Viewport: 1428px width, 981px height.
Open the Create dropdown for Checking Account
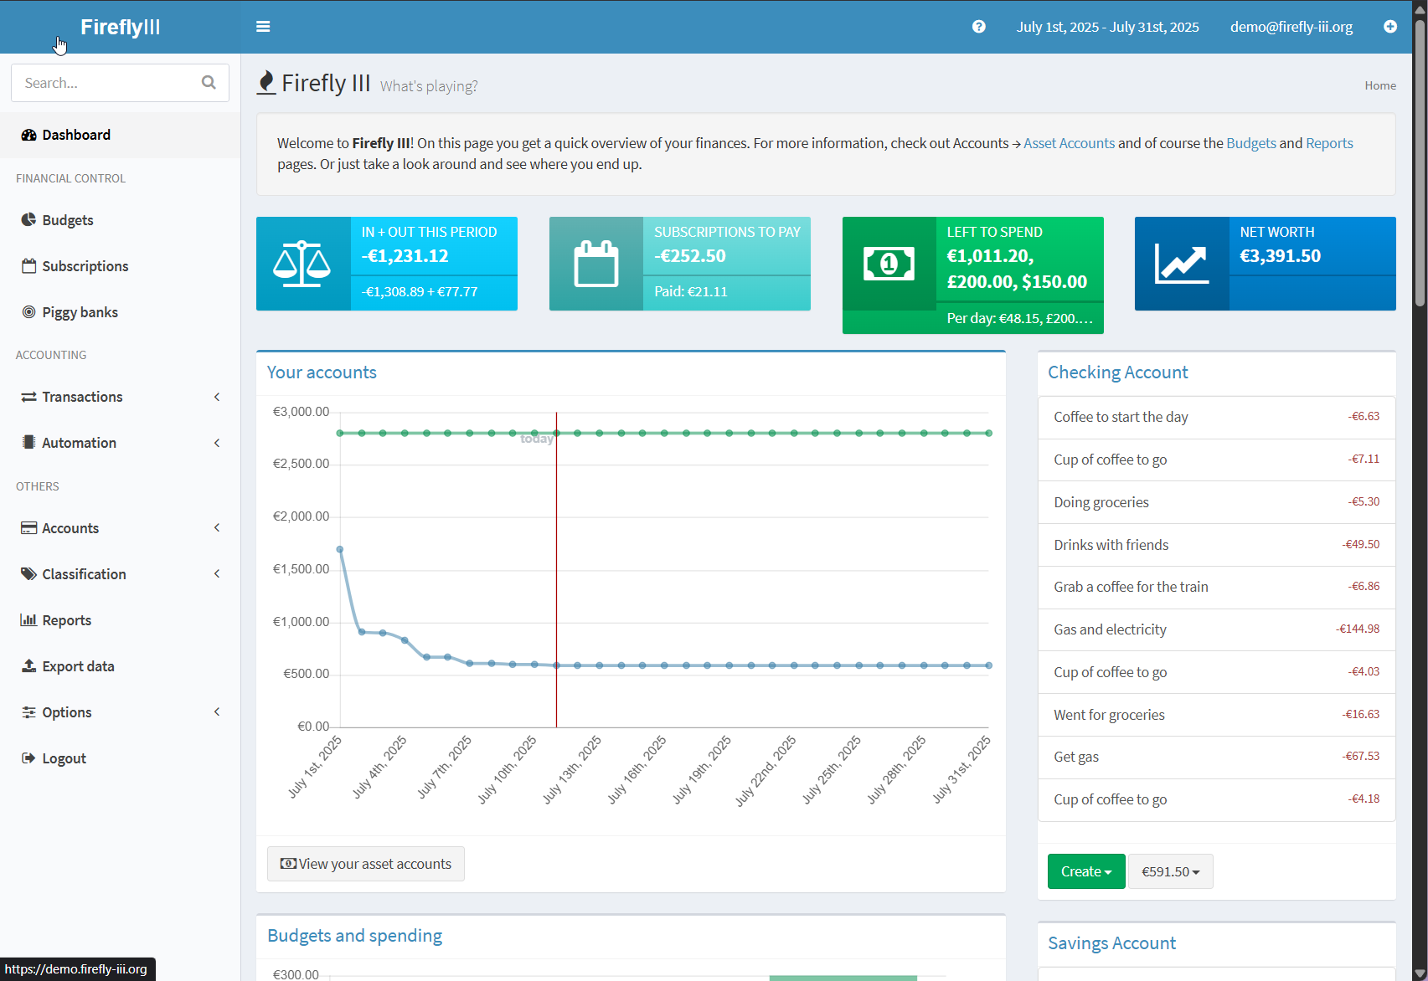[x=1086, y=871]
